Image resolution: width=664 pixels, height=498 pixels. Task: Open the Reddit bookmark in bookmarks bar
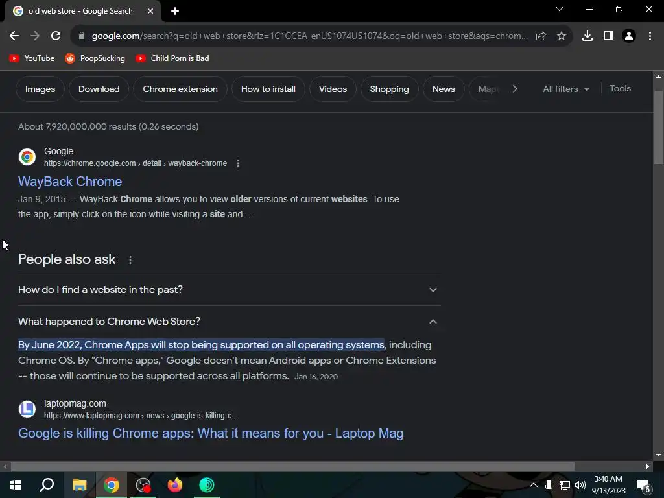95,58
